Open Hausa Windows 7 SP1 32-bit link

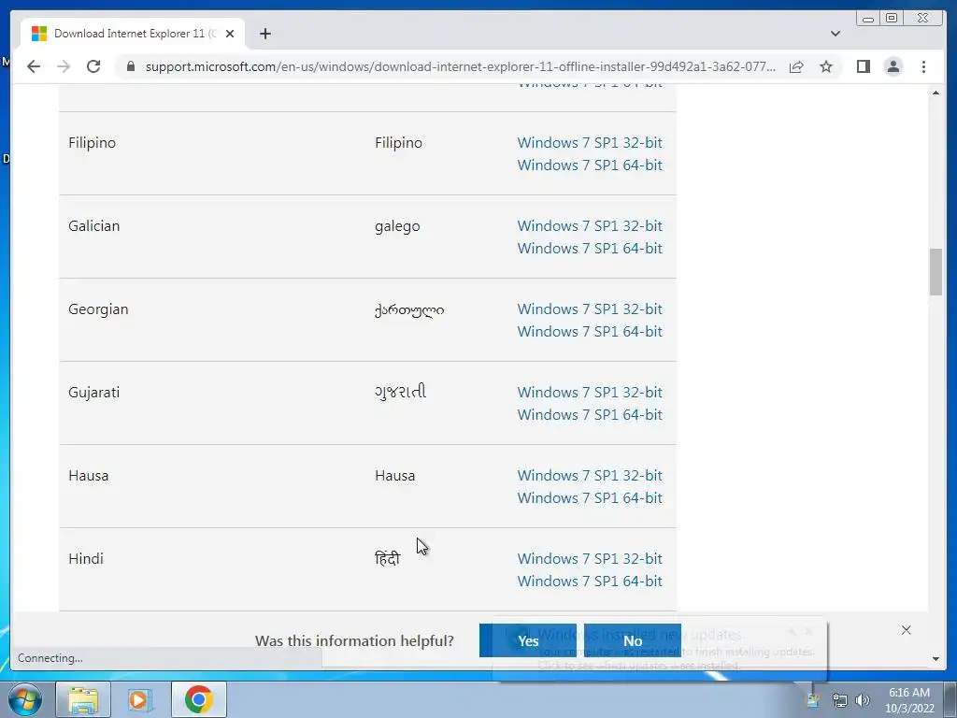(590, 475)
